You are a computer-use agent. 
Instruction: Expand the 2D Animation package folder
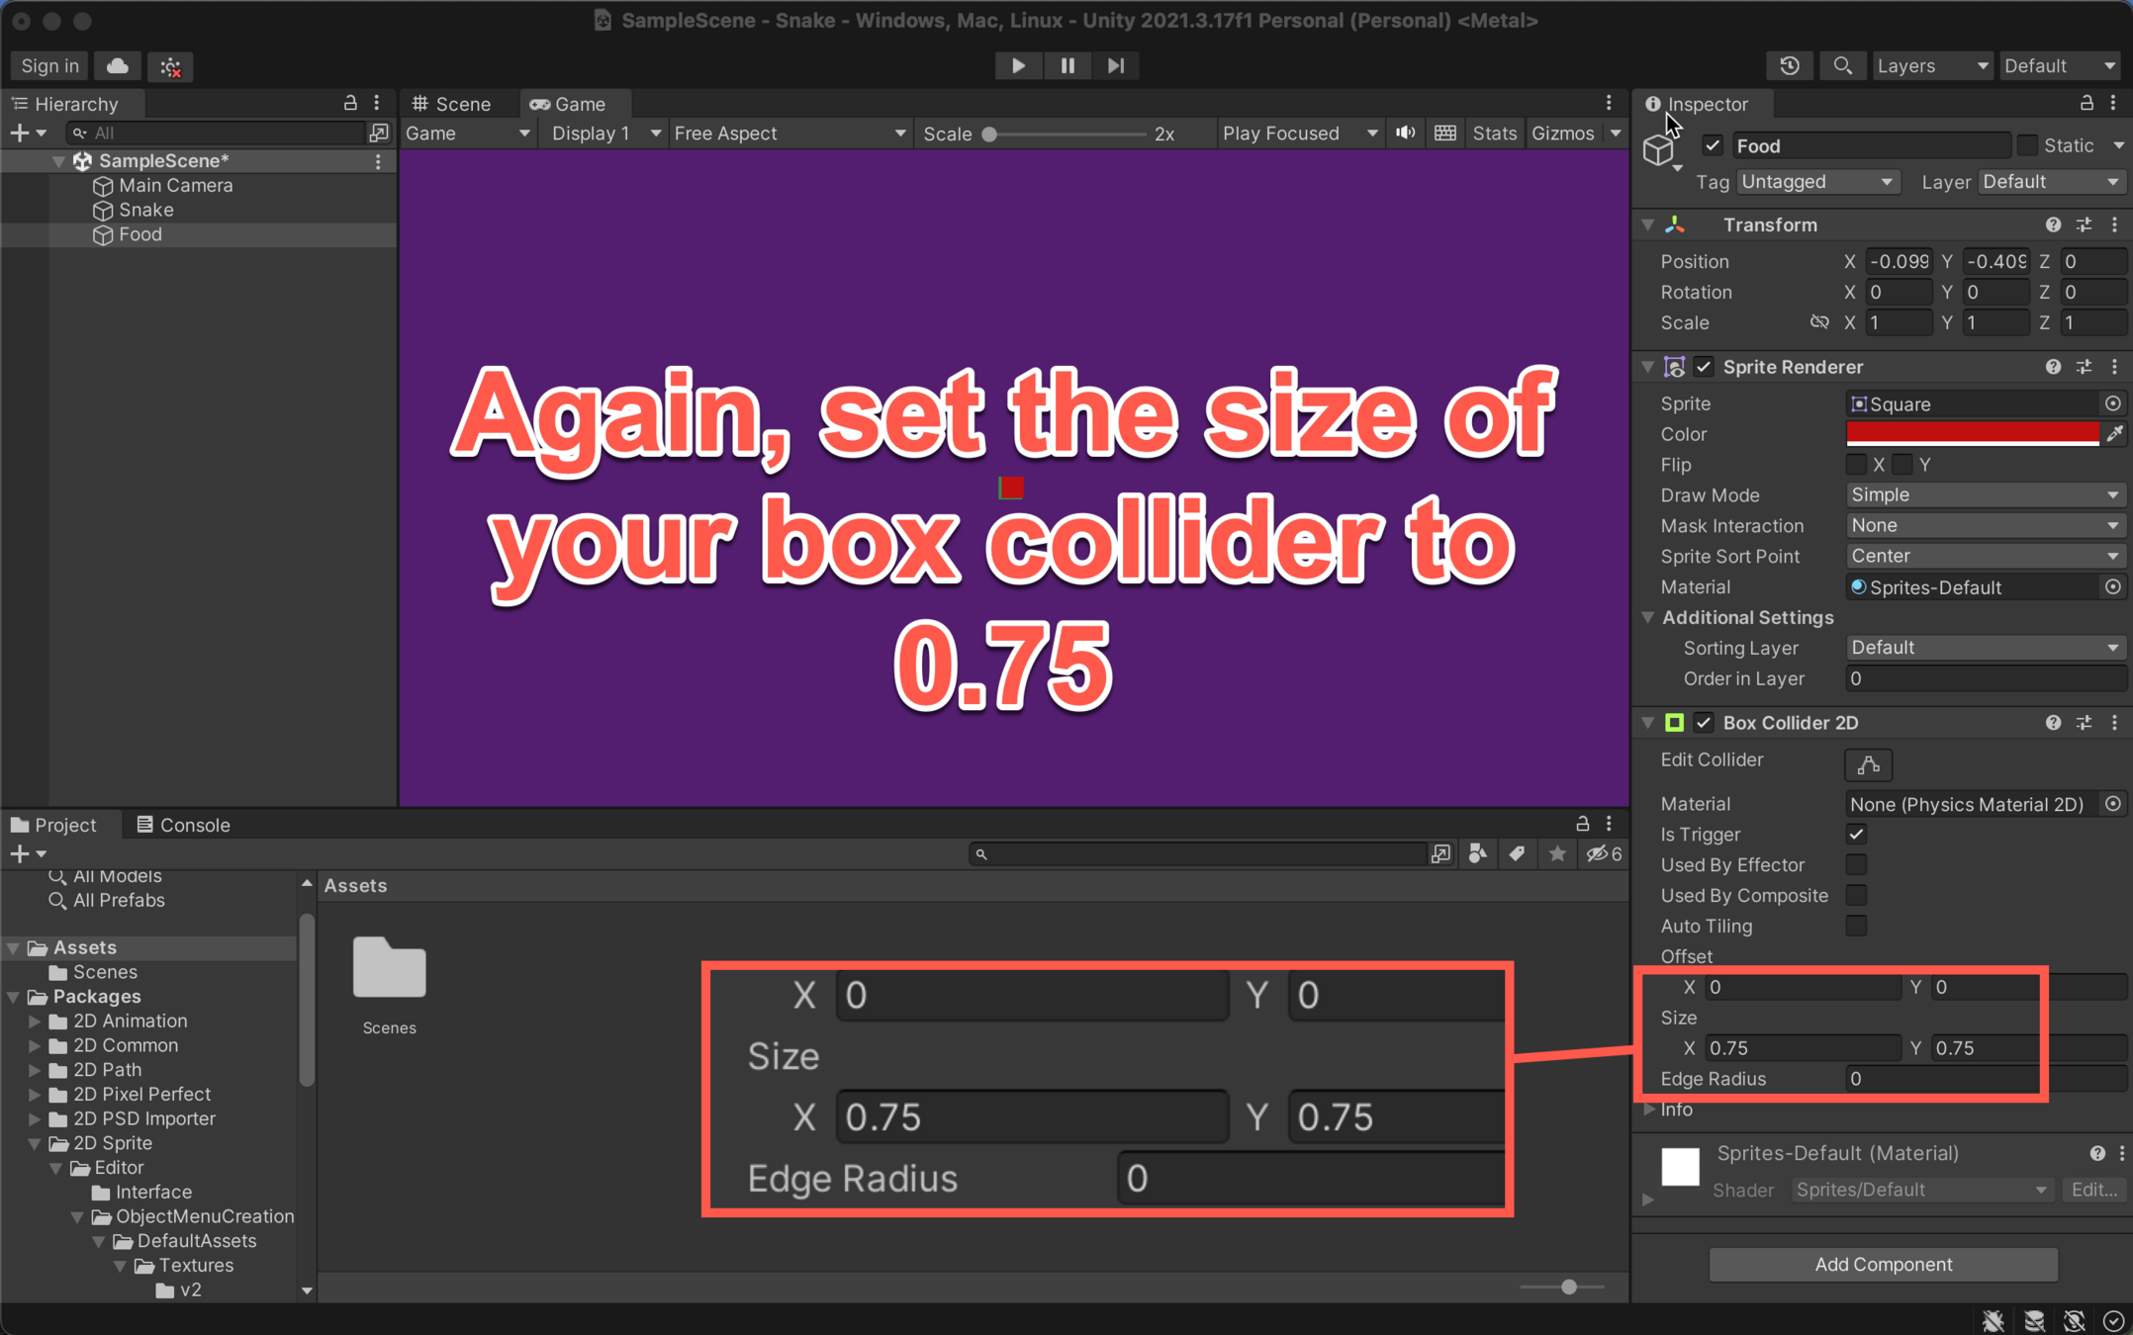[35, 1021]
